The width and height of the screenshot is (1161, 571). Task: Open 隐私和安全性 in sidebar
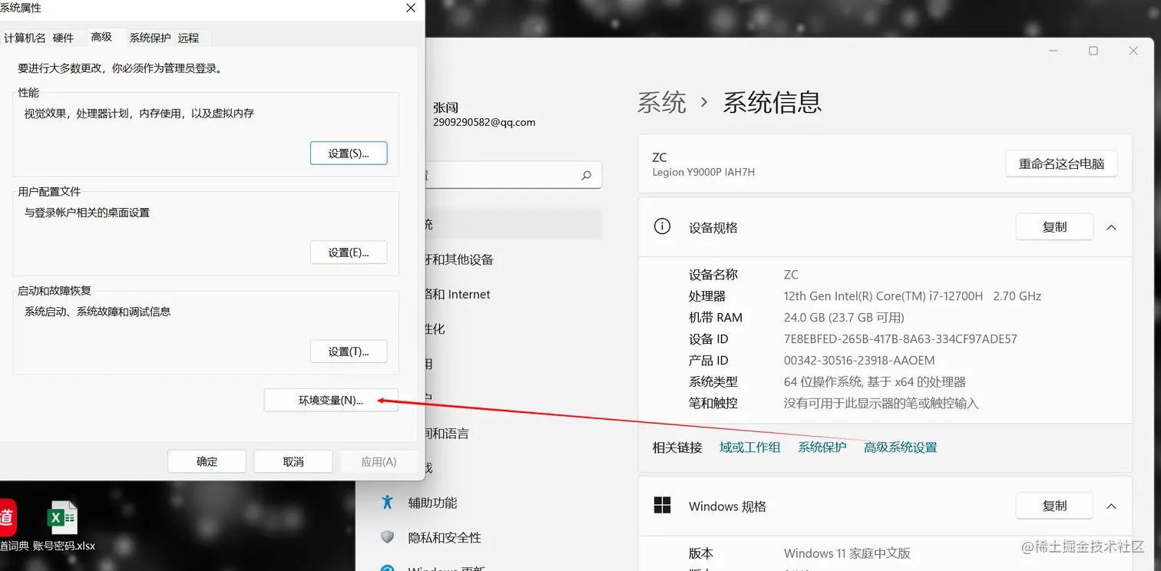click(x=445, y=537)
